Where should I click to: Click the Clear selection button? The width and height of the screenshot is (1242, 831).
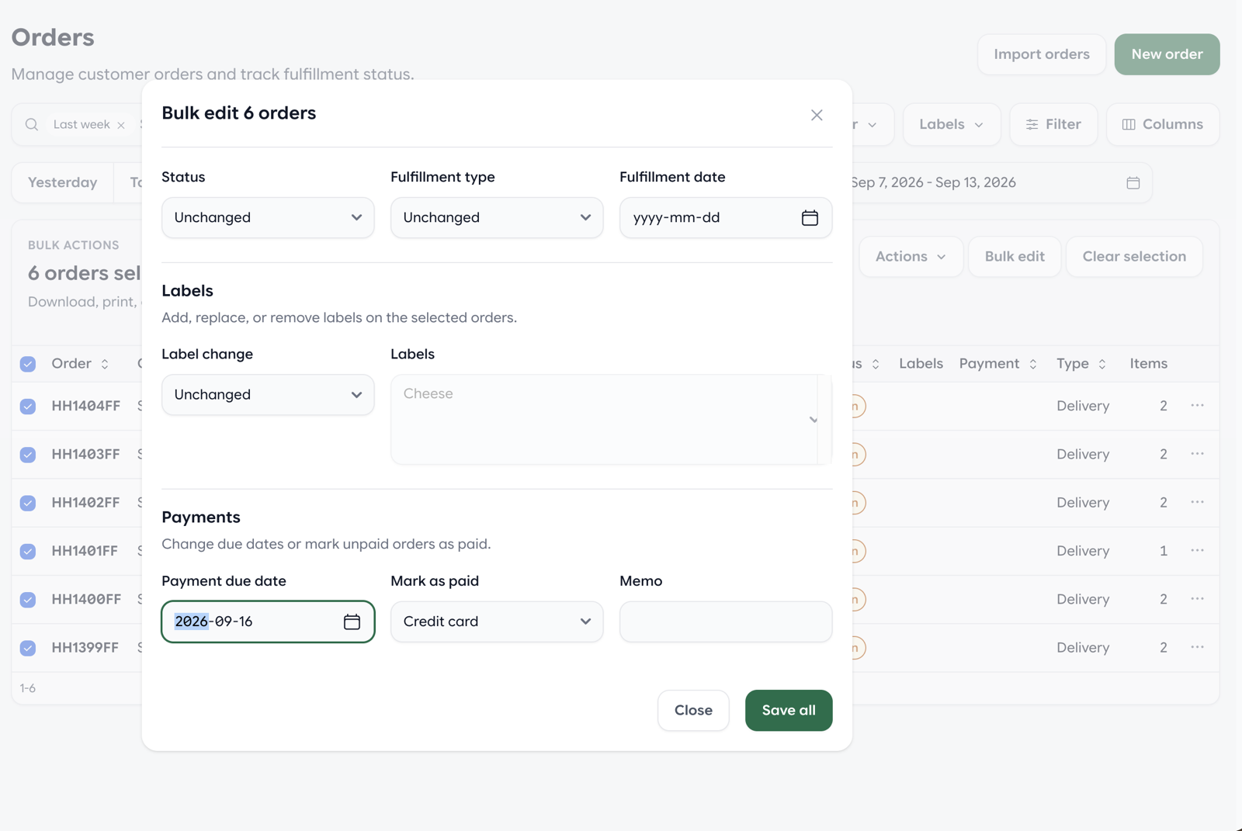(1134, 257)
